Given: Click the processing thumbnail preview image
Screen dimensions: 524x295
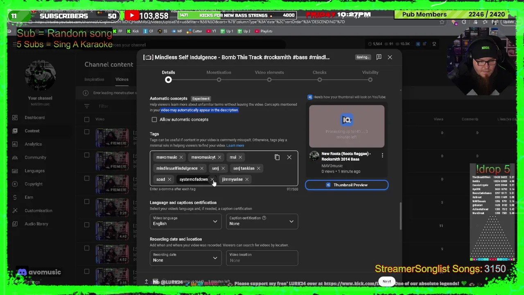Looking at the screenshot, I should pos(347,126).
